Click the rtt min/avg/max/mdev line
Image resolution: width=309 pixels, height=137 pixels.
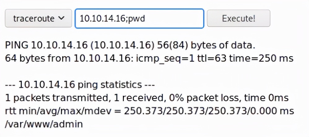[x=150, y=111]
